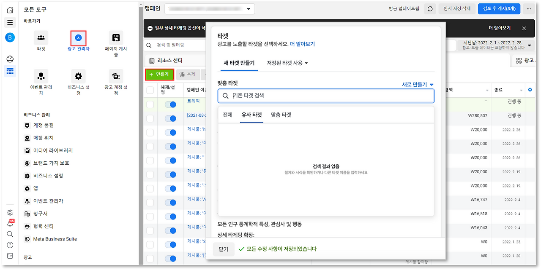The image size is (541, 270).
Task: Toggle the switch in the ₩16,518 row
Action: point(170,217)
